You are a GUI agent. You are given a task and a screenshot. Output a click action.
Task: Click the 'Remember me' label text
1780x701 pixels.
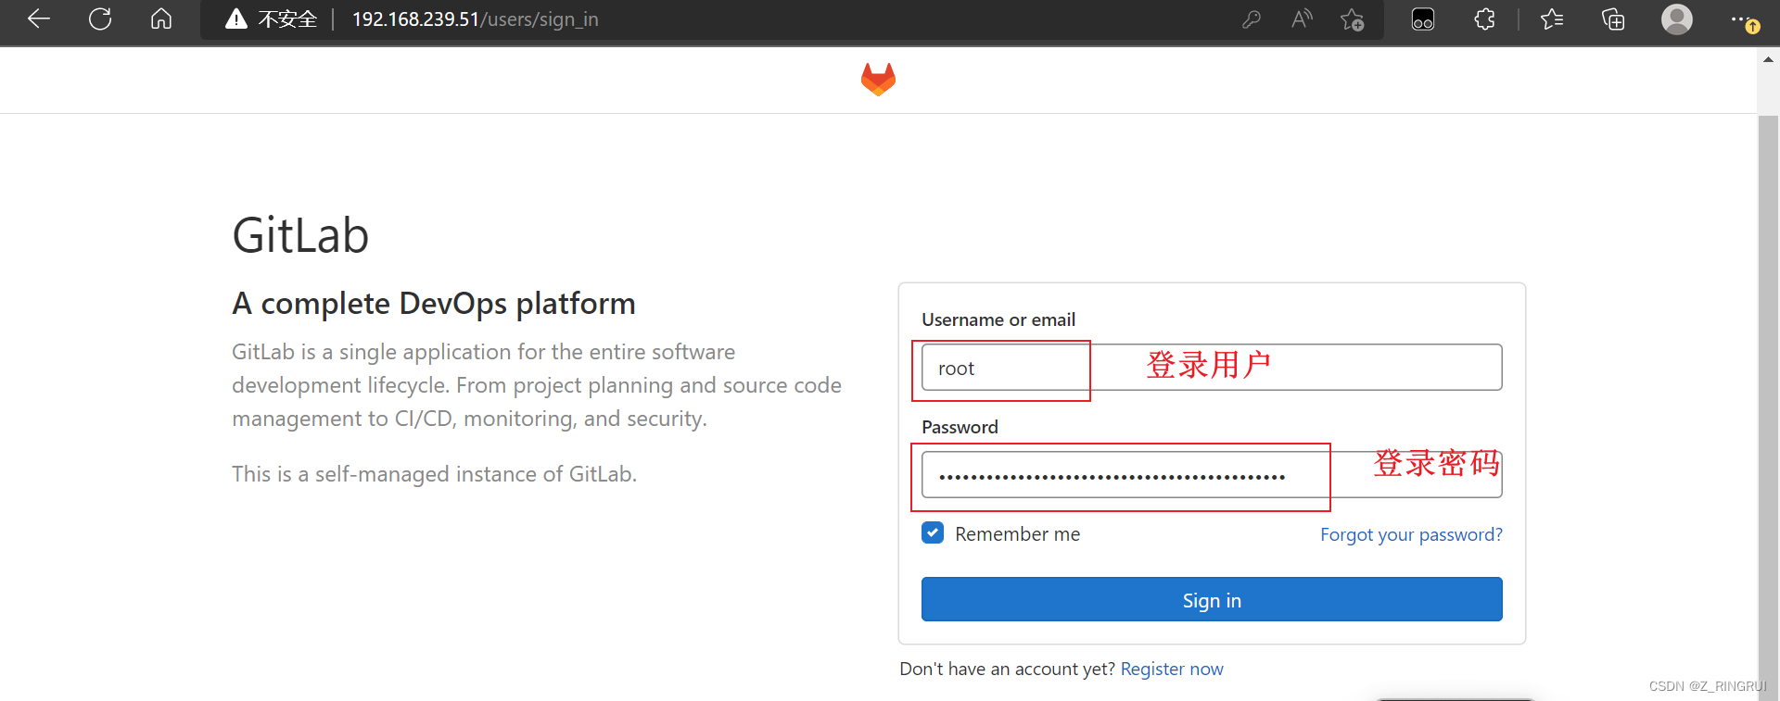tap(1017, 534)
